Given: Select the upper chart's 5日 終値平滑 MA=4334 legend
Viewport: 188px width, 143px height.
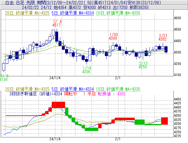Looking at the screenshot, I should click(x=73, y=13).
